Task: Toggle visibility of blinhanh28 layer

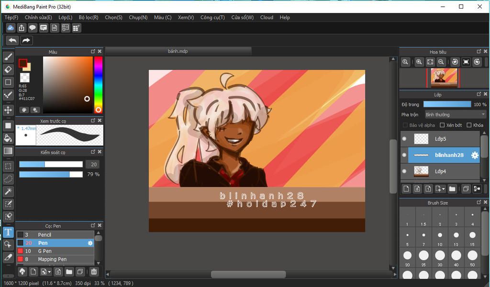Action: (x=404, y=155)
